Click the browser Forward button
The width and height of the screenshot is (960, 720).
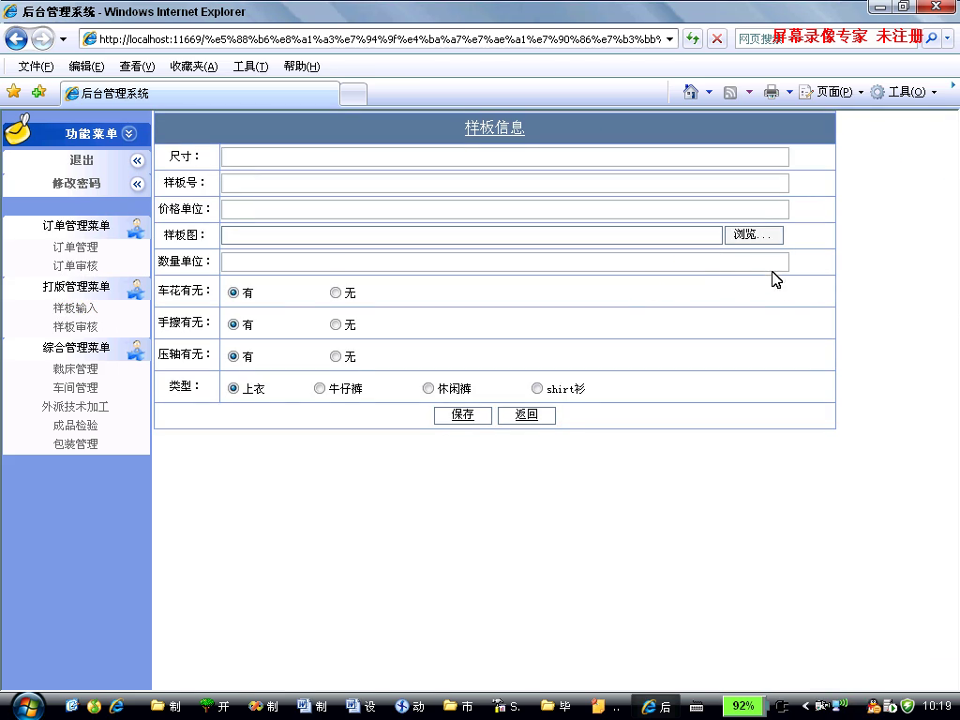tap(42, 39)
